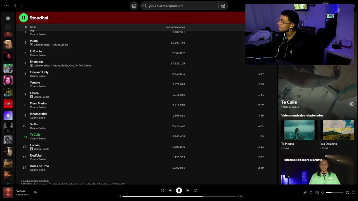Adjust the volume slider
Image resolution: width=358 pixels, height=201 pixels.
[335, 193]
